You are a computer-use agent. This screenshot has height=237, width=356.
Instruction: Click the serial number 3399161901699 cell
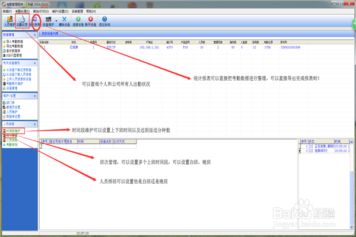(x=290, y=47)
